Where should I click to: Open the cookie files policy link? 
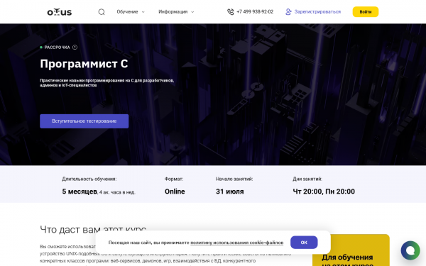click(x=236, y=243)
